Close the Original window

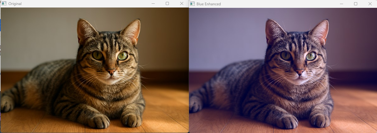[182, 3]
